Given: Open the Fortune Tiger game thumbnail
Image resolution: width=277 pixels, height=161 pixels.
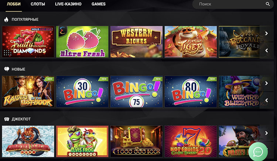Looking at the screenshot, I should click(191, 42).
